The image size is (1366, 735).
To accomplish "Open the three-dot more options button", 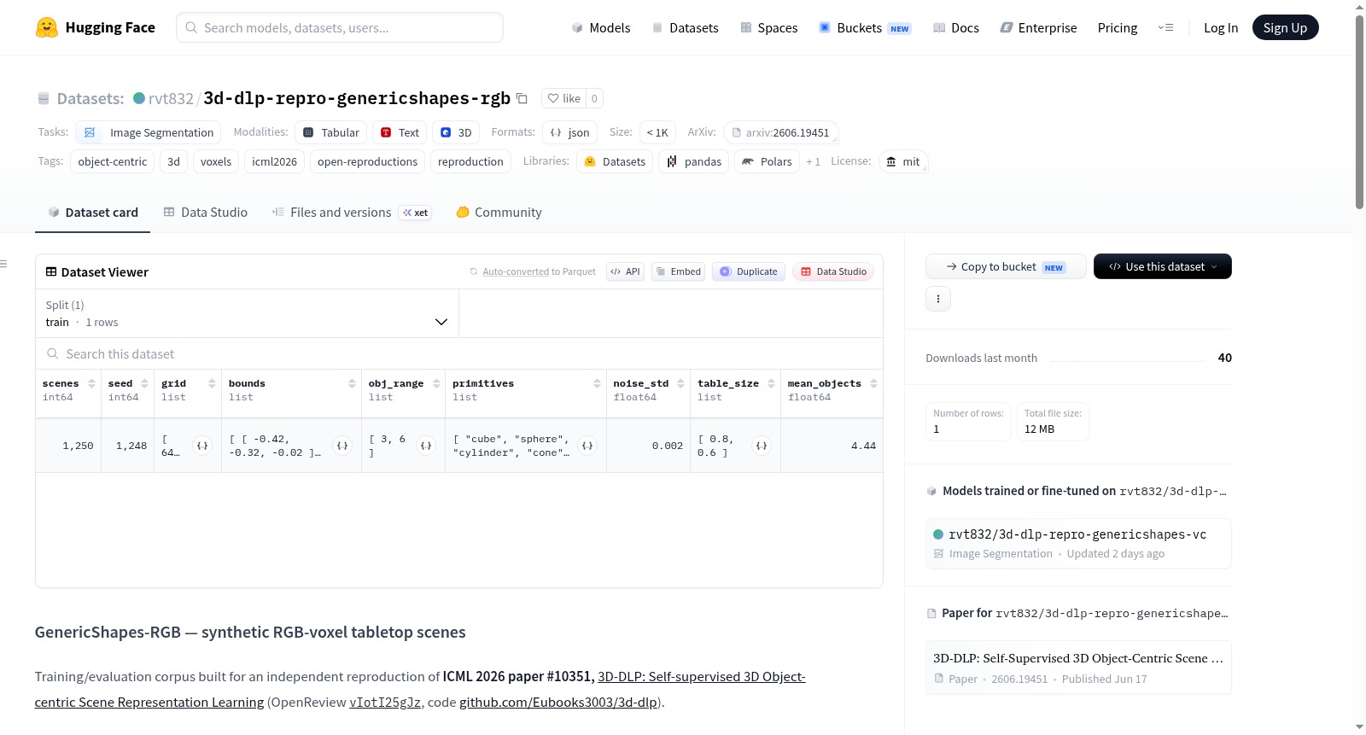I will (938, 299).
